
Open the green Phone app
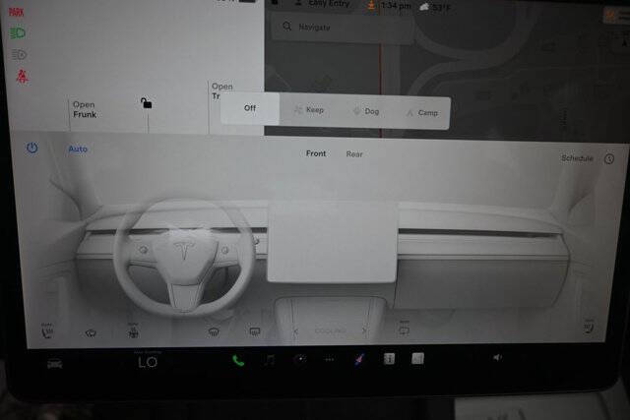[x=238, y=361]
